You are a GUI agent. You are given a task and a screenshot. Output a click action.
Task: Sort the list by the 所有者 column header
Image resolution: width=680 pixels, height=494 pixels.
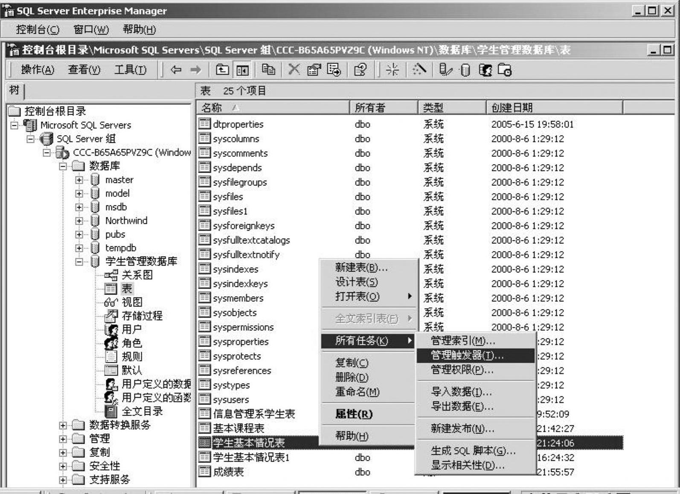384,108
